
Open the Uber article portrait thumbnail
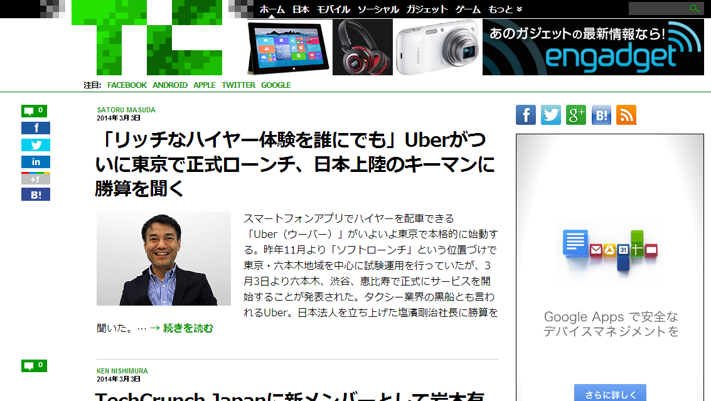(164, 259)
